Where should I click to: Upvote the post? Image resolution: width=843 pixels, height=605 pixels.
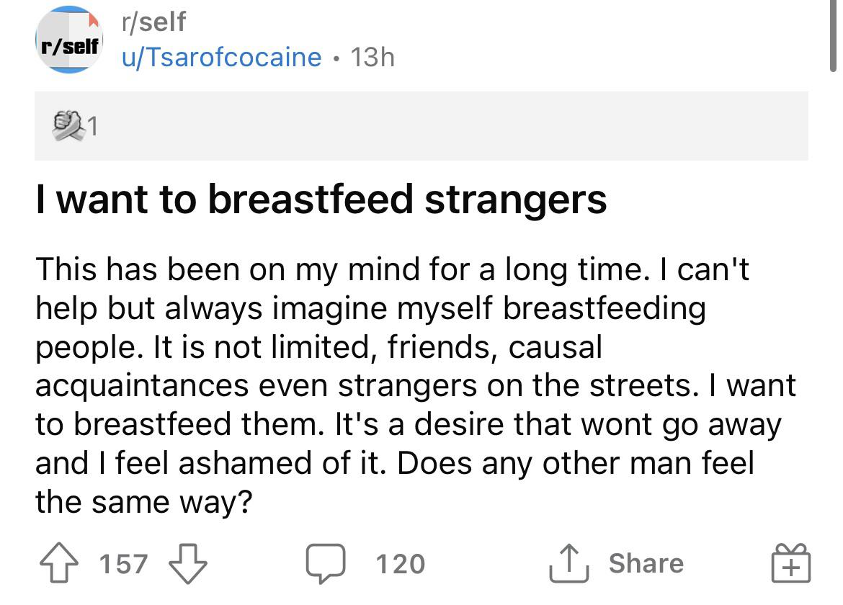click(59, 563)
